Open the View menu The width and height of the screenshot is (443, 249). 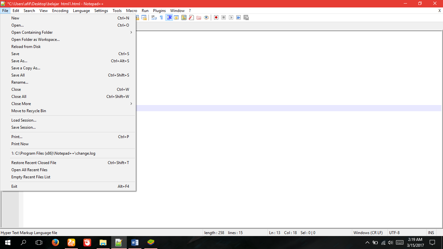(x=43, y=11)
